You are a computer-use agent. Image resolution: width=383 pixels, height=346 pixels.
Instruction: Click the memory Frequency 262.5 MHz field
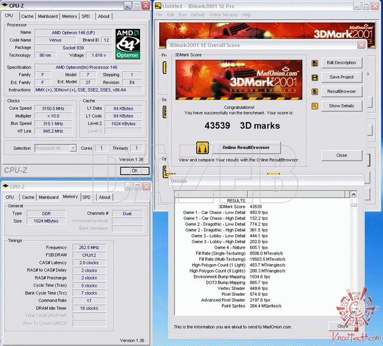(x=89, y=247)
